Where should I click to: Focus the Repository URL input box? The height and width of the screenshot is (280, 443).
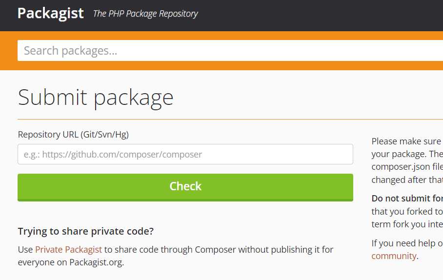coord(185,154)
